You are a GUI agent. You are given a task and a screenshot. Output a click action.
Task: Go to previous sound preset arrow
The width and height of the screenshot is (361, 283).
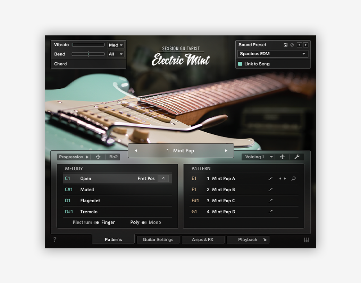tap(299, 45)
